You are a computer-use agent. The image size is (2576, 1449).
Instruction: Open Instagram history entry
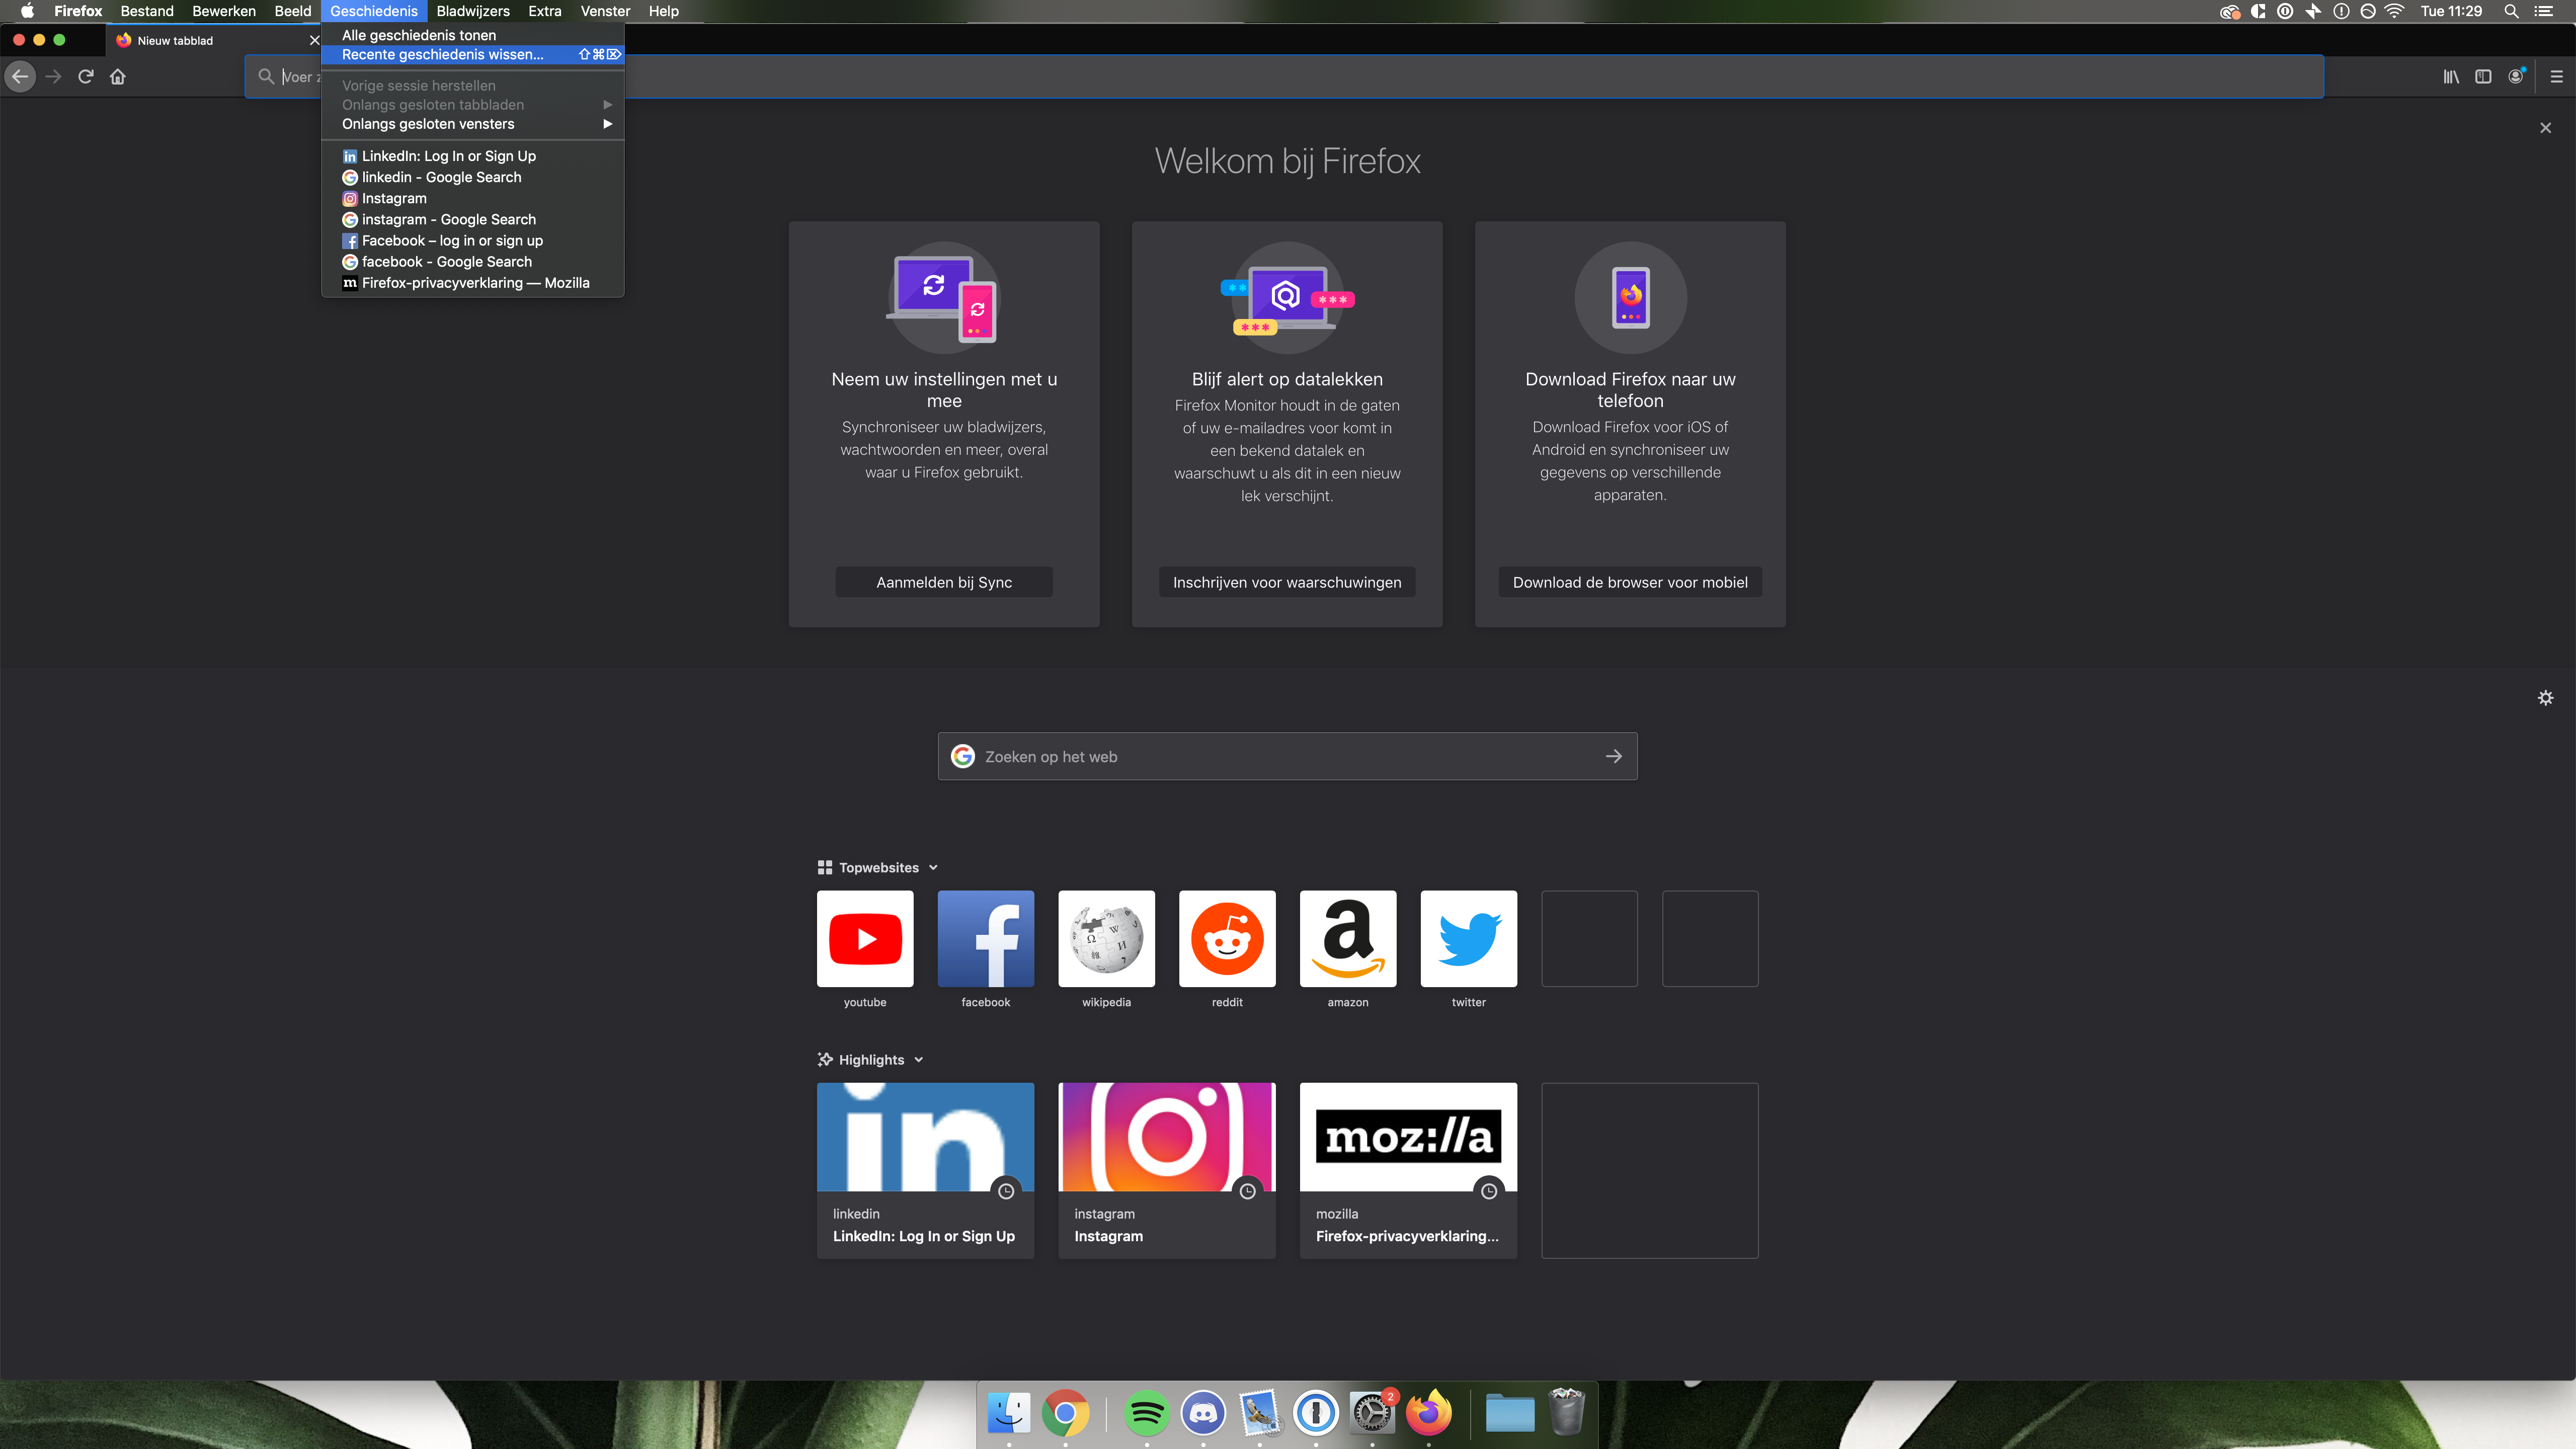coord(473,198)
